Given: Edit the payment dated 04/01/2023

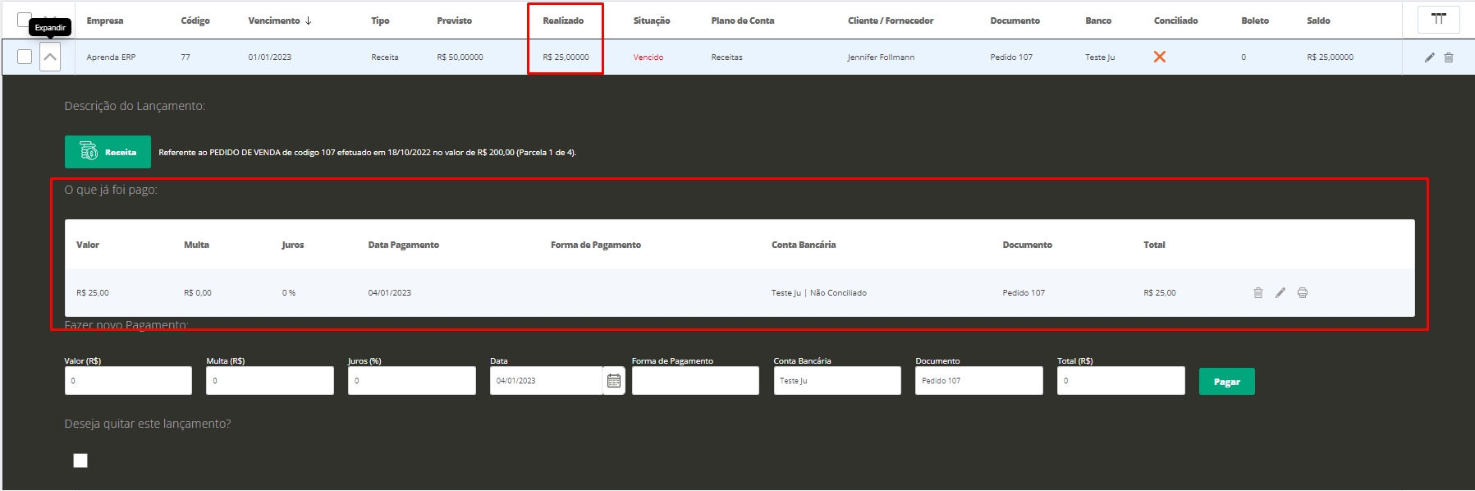Looking at the screenshot, I should [x=1280, y=293].
